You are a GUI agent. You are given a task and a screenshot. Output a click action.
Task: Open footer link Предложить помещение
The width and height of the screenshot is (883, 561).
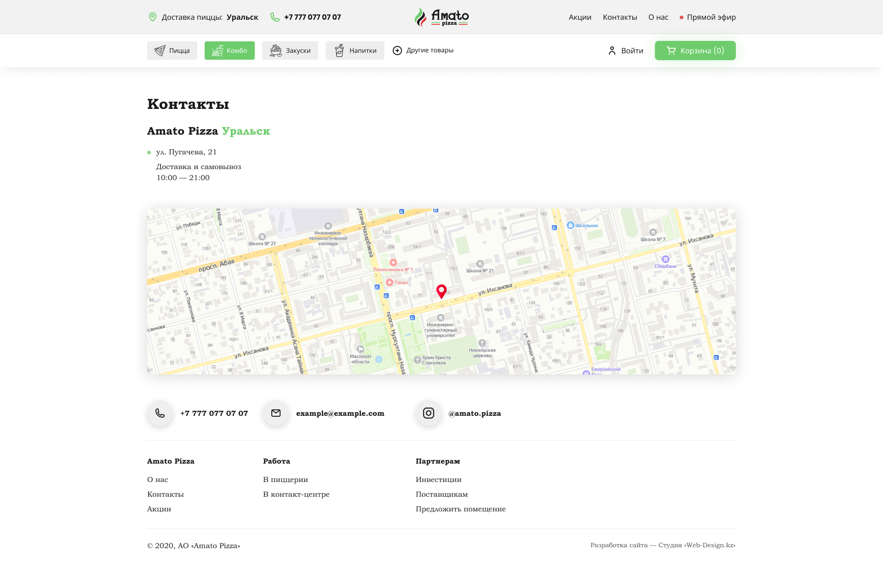pyautogui.click(x=461, y=509)
